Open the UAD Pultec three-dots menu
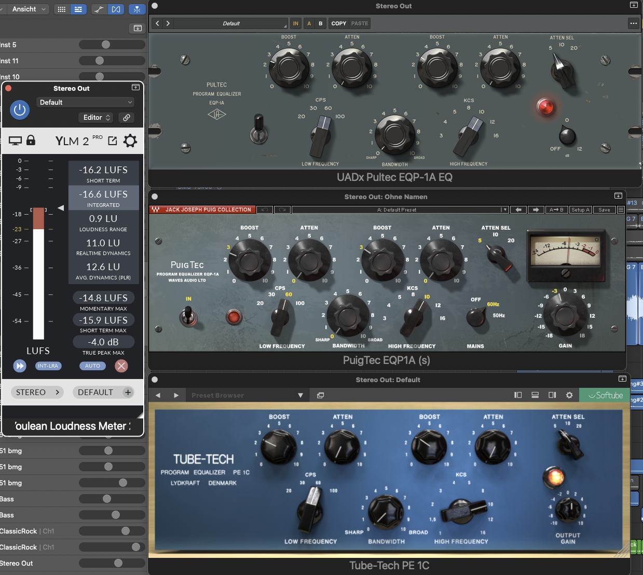Viewport: 643px width, 575px height. coord(633,23)
